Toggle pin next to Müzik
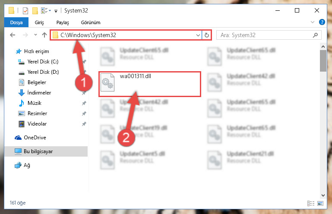The image size is (332, 214). (84, 103)
